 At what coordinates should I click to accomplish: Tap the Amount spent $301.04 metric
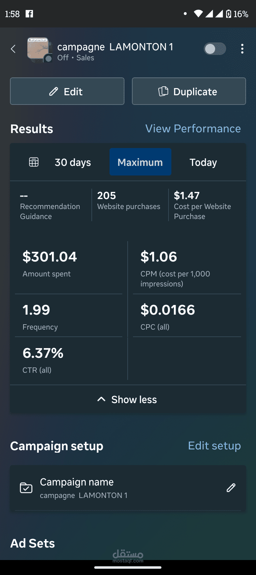point(50,264)
